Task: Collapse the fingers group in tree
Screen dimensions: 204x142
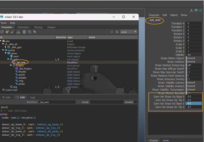Action: [x=10, y=66]
